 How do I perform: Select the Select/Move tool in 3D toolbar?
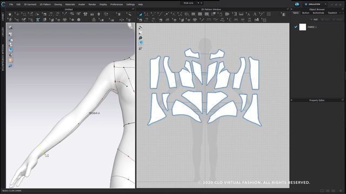click(17, 15)
